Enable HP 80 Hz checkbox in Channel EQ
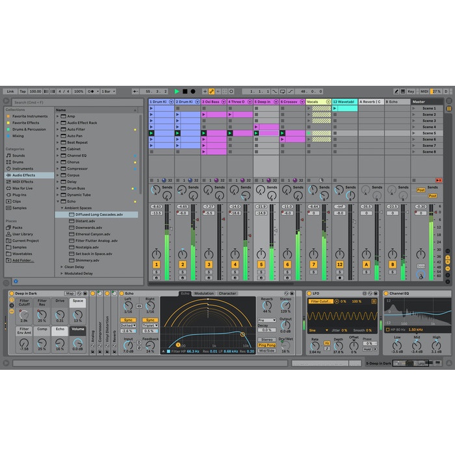 click(x=387, y=330)
